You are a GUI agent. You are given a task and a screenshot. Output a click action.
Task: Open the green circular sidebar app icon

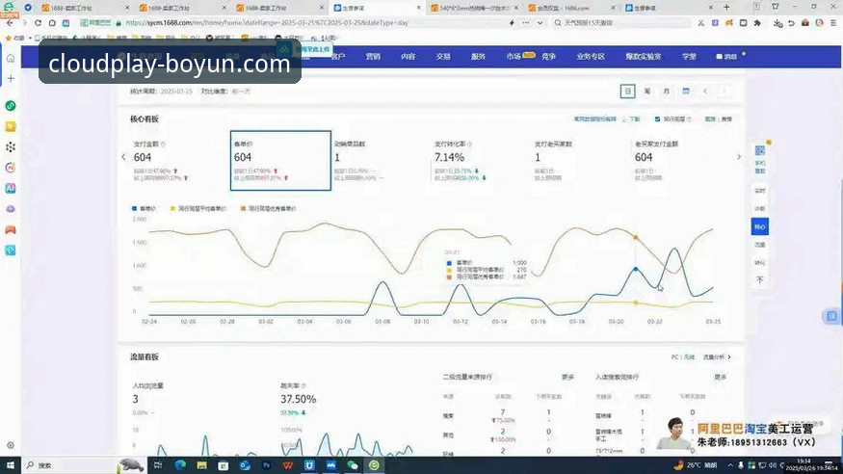(11, 105)
